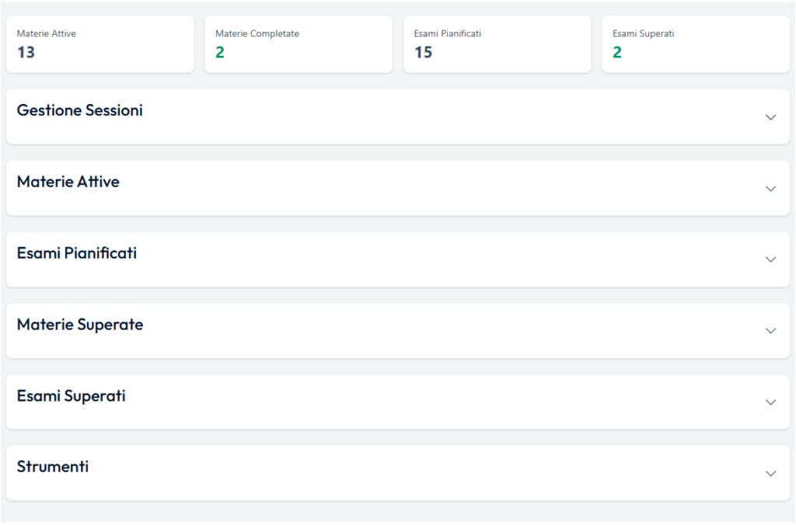Click the number 15 under Esami Pianificati
The width and height of the screenshot is (796, 525).
point(423,53)
